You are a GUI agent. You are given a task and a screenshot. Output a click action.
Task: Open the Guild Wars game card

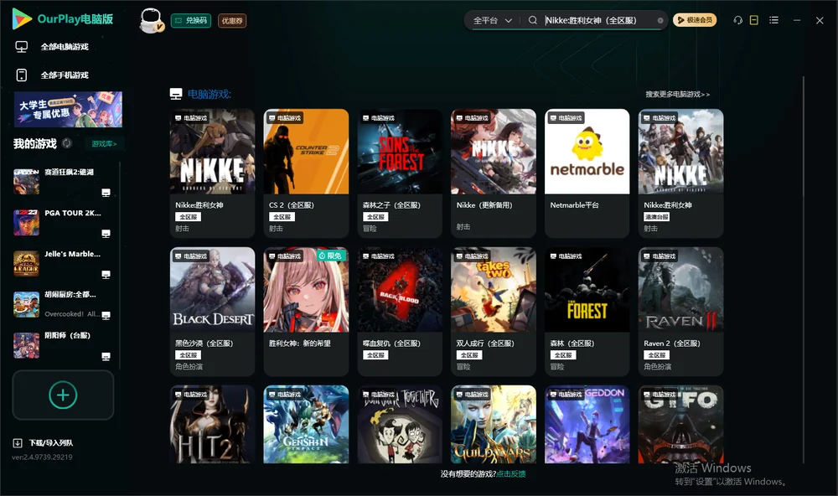point(494,425)
